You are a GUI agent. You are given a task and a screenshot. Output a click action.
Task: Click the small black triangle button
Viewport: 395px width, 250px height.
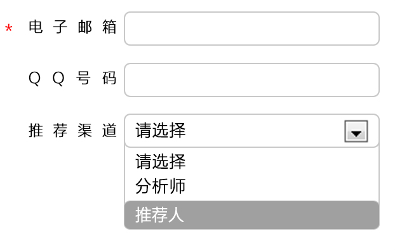[356, 131]
